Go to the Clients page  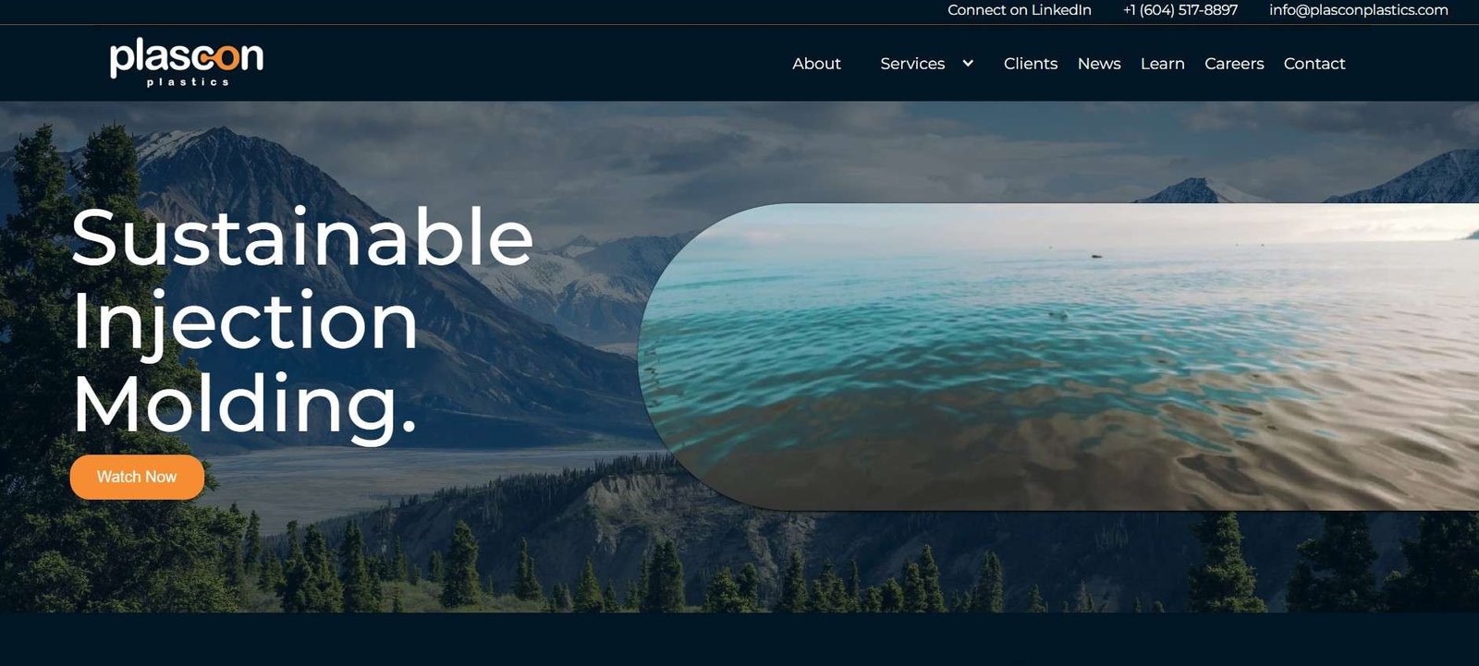coord(1031,64)
